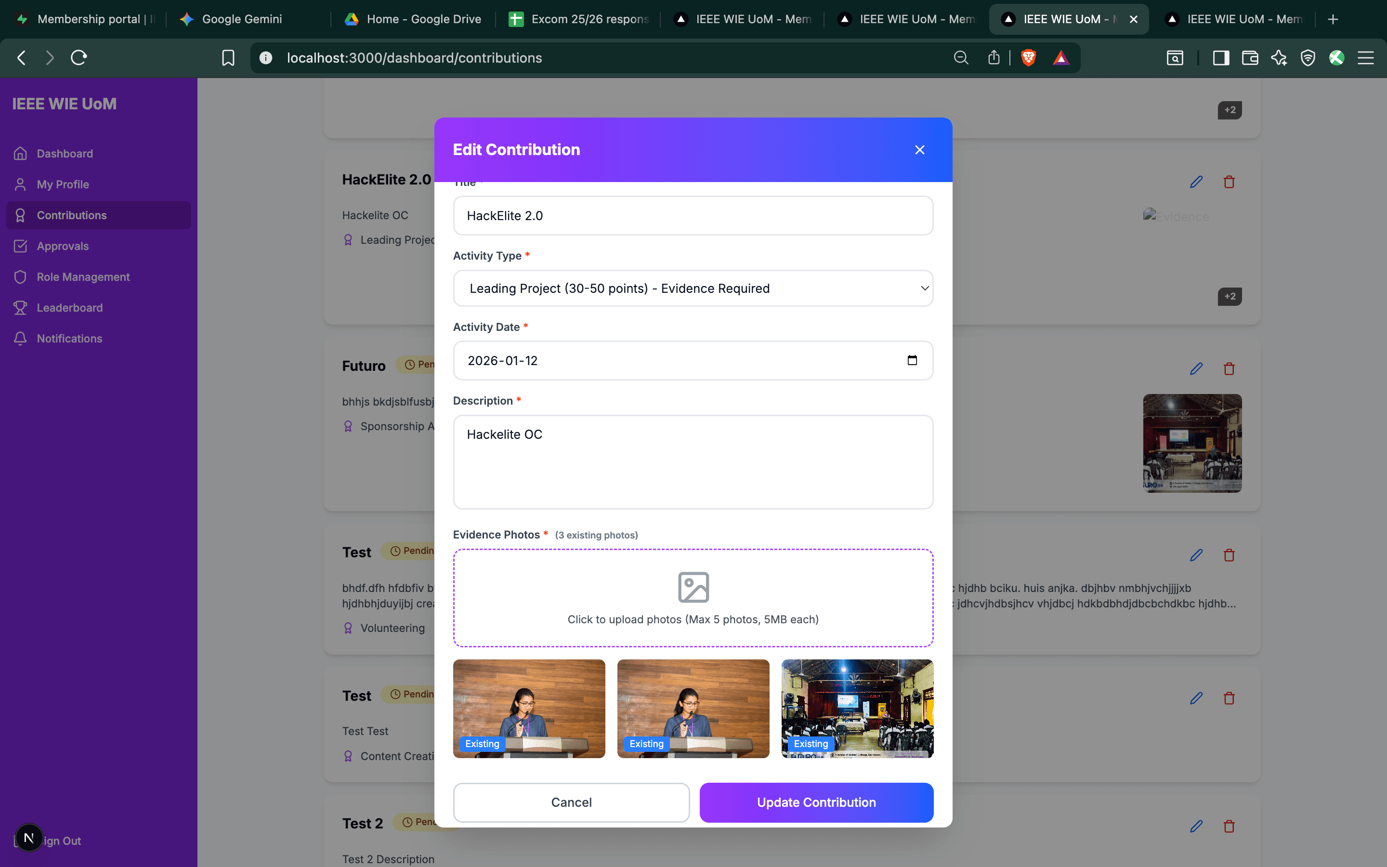
Task: Go to Role Management in sidebar
Action: (x=83, y=277)
